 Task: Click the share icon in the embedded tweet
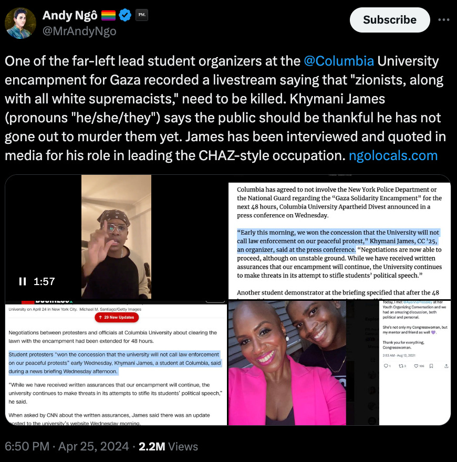point(446,366)
